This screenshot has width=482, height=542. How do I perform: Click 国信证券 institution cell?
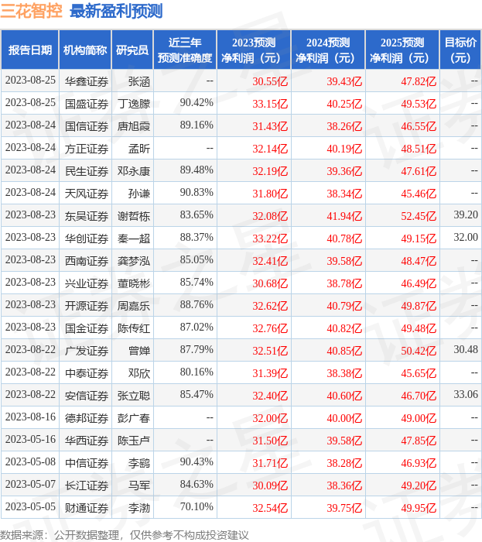[87, 126]
